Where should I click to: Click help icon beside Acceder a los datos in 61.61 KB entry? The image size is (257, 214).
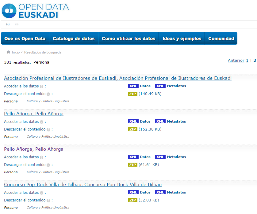pos(42,157)
